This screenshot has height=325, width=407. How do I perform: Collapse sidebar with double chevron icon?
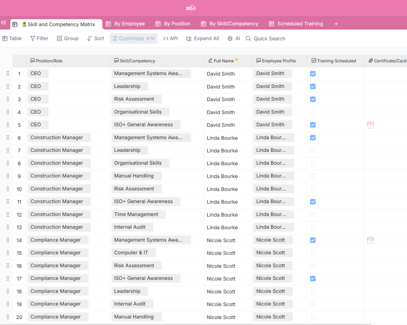point(4,23)
